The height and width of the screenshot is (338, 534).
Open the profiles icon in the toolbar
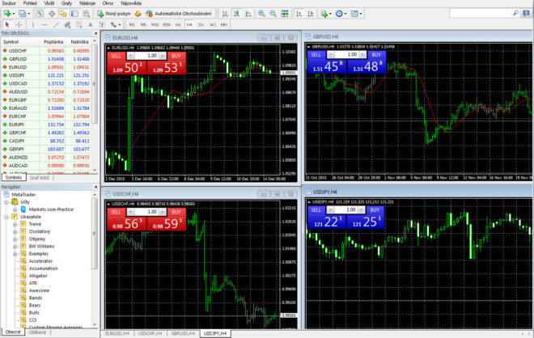[23, 14]
